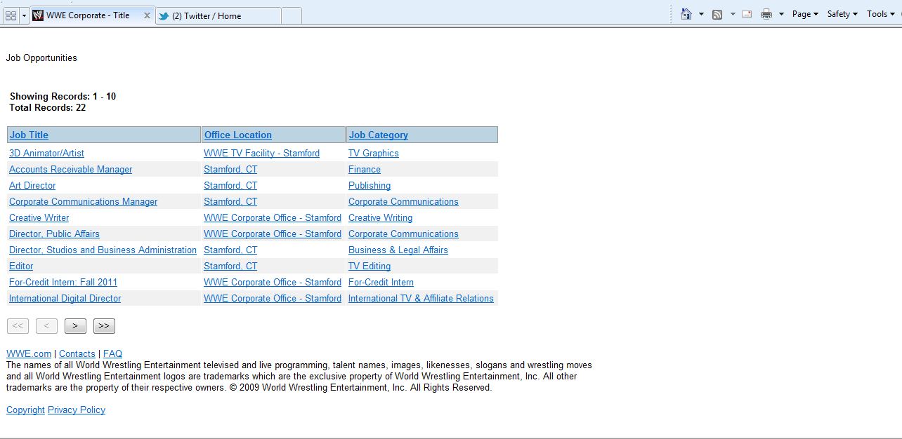
Task: Click the TV Graphics category link
Action: [x=374, y=154]
